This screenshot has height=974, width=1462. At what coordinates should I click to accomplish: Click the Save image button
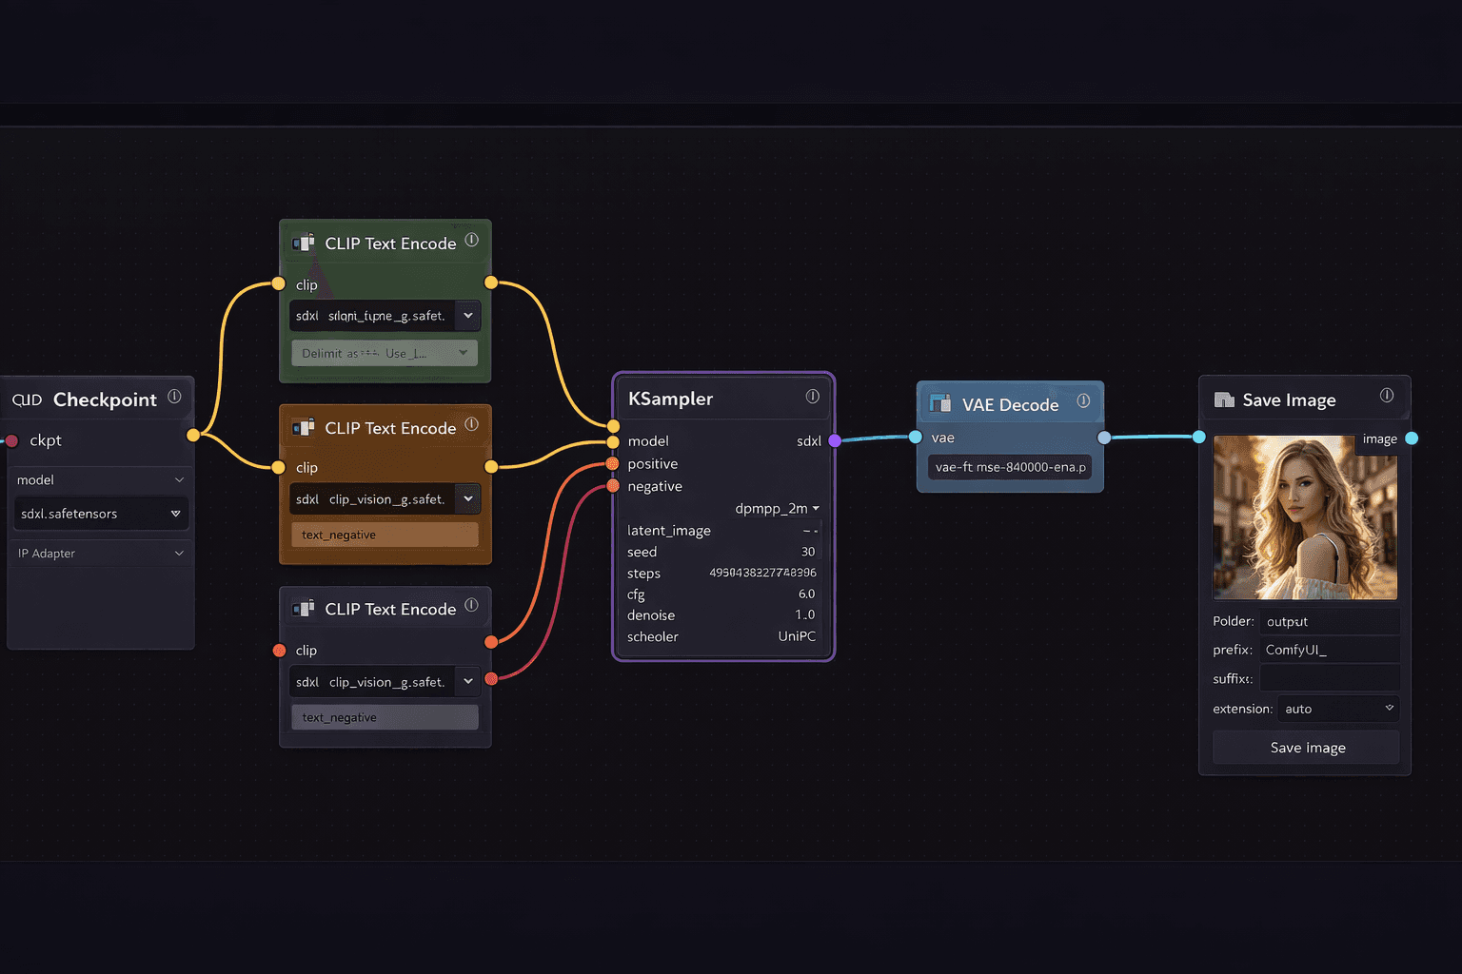pos(1306,747)
